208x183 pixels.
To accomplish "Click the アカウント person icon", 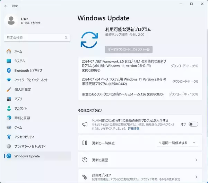I will click(x=9, y=108).
